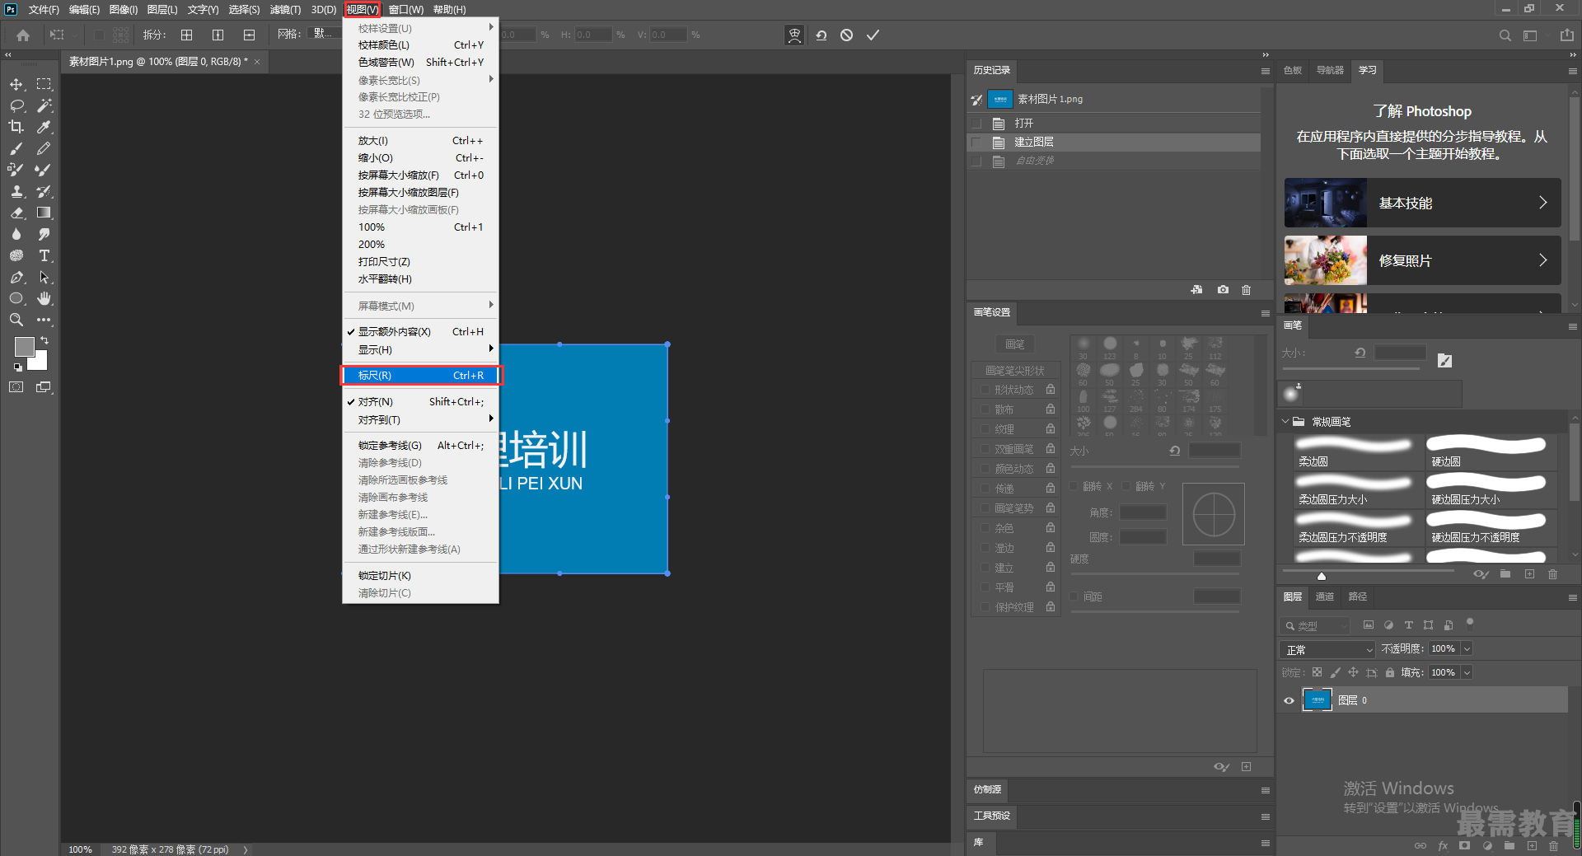The image size is (1582, 856).
Task: Expand the 校样设置(U) submenu
Action: pos(420,28)
